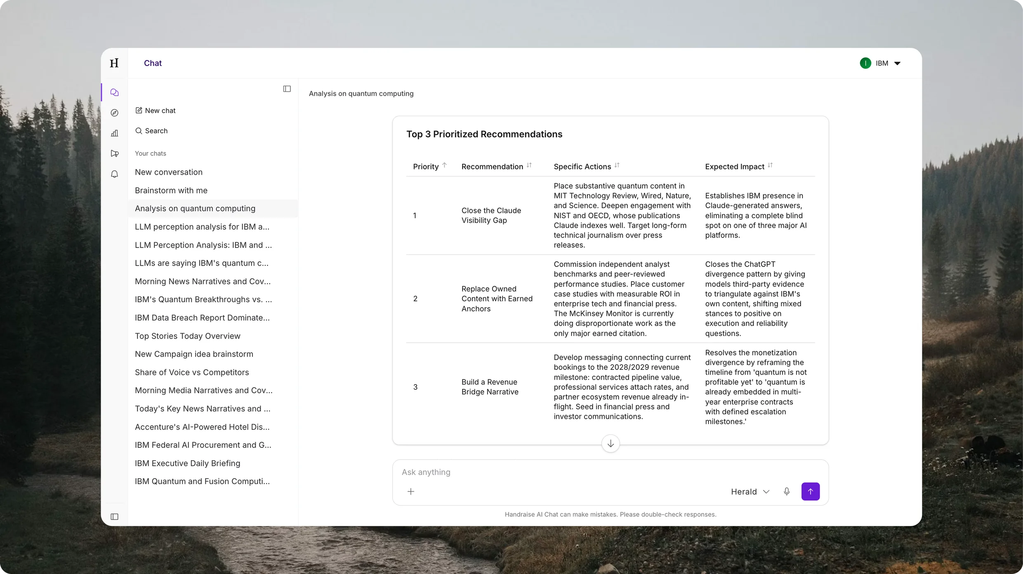Click the New chat button
The width and height of the screenshot is (1023, 574).
point(156,111)
